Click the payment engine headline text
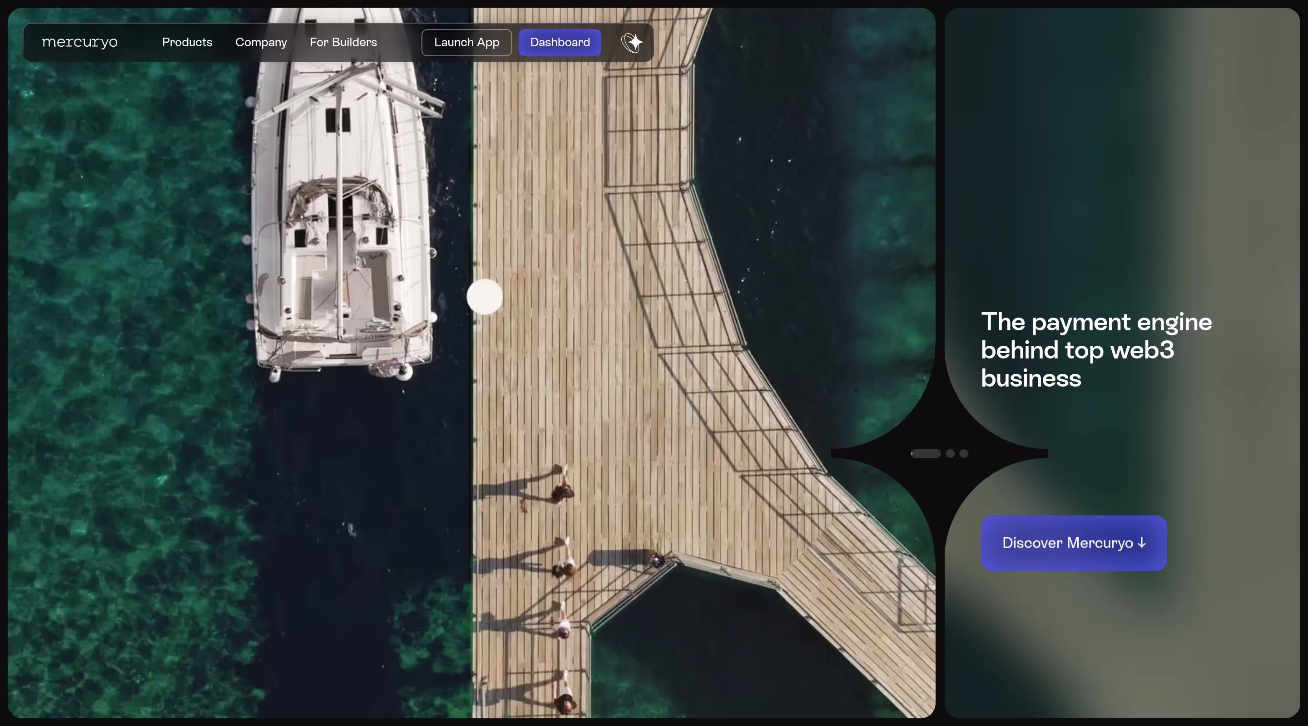This screenshot has width=1308, height=726. [x=1096, y=350]
